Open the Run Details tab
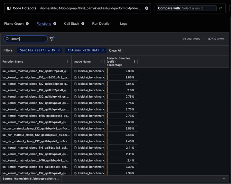231x184 pixels. click(101, 23)
